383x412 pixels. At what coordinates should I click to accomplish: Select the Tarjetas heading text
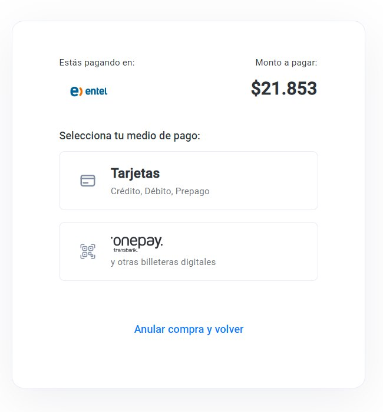tap(135, 174)
